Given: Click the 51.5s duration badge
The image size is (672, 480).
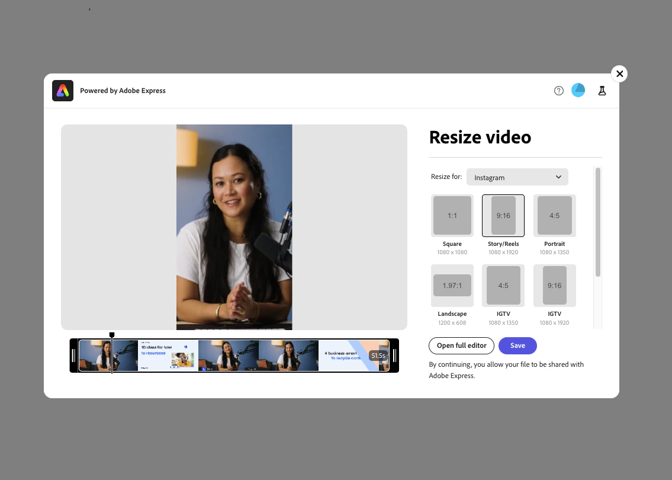Looking at the screenshot, I should (x=378, y=356).
